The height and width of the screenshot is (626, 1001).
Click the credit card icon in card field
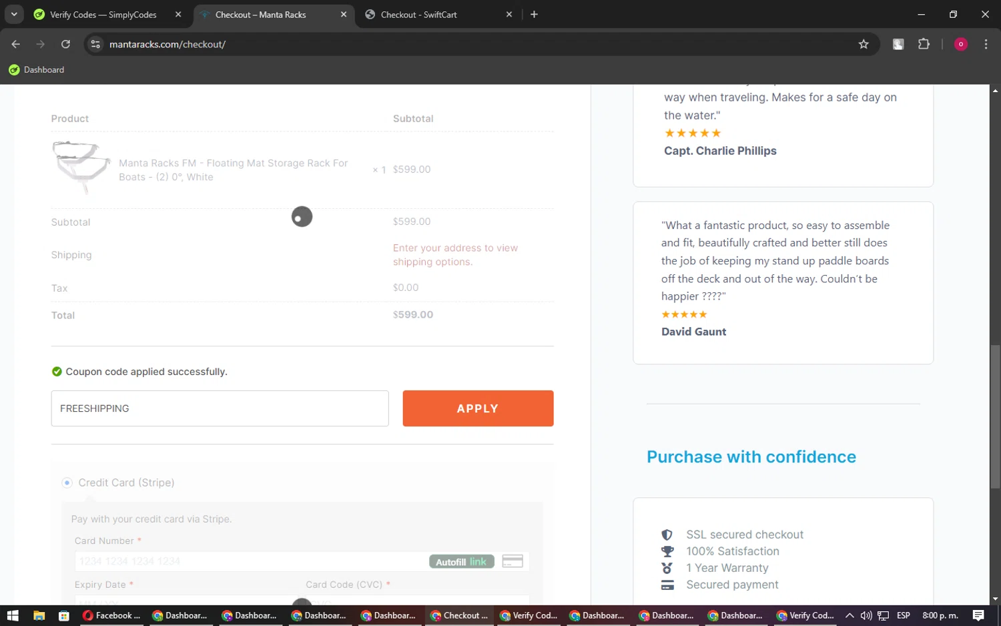click(513, 561)
